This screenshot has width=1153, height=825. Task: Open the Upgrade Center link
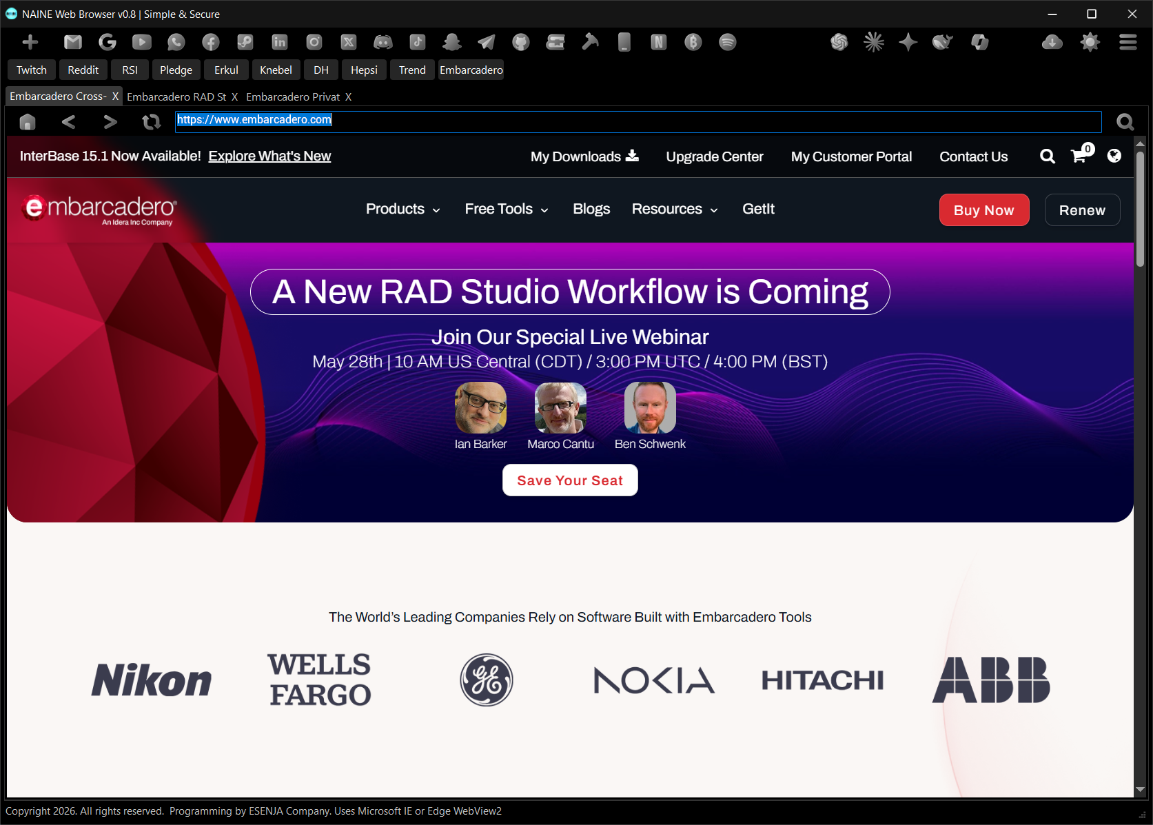point(715,156)
